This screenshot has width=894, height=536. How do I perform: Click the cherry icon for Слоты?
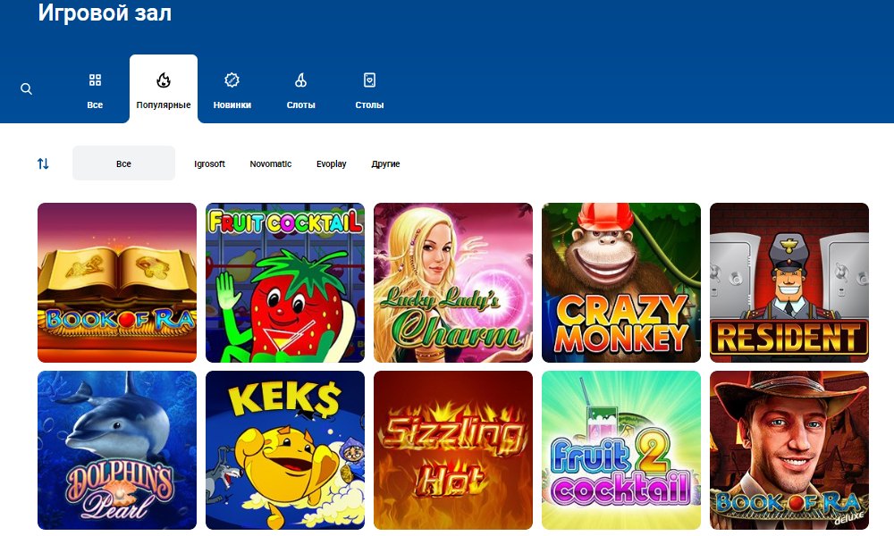(300, 80)
